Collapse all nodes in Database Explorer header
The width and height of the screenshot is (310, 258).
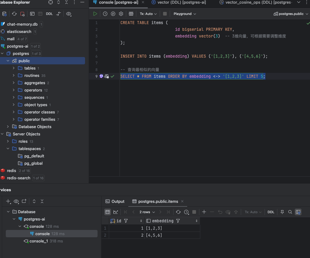click(66, 2)
